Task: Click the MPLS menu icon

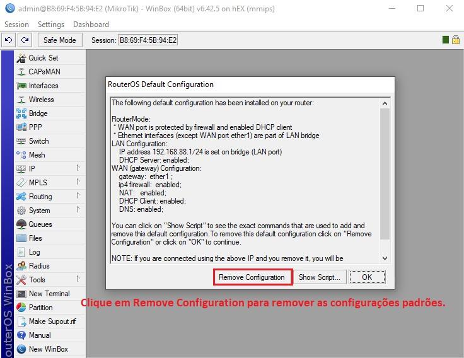Action: (x=21, y=183)
